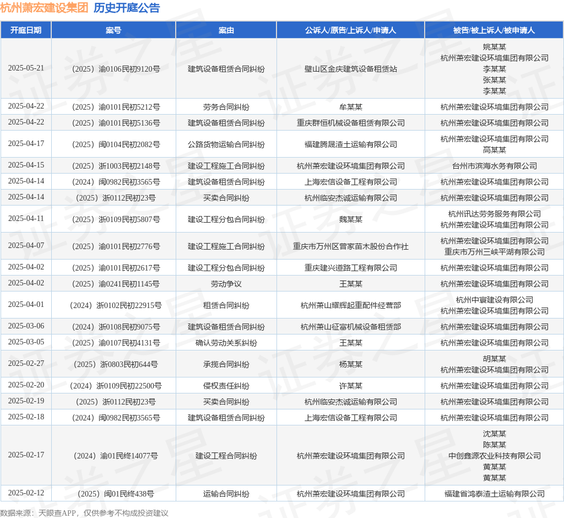
Task: Click case number 浙0803民初644号
Action: tap(116, 364)
